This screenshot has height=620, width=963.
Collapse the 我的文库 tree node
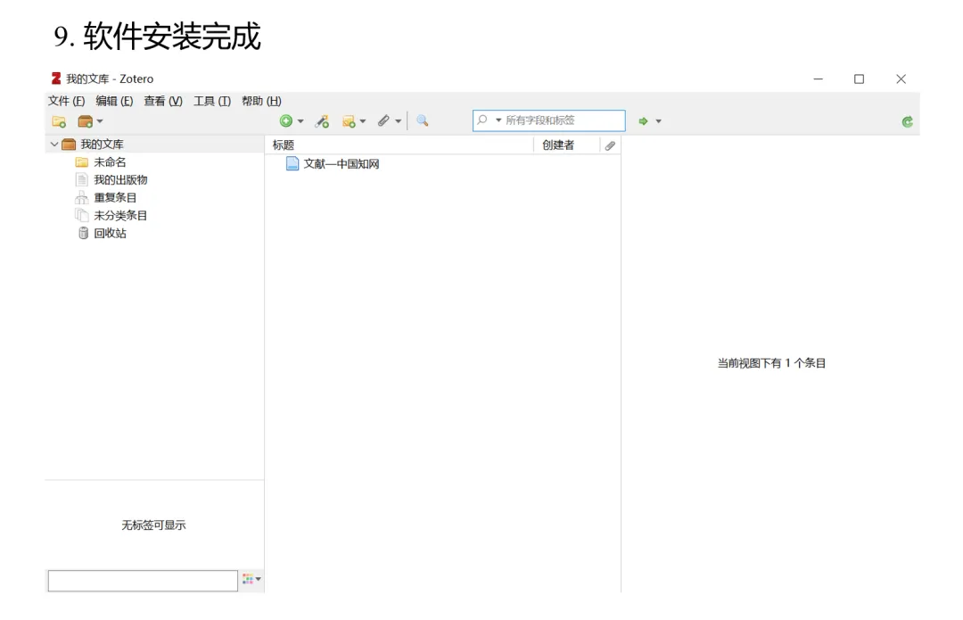(54, 144)
